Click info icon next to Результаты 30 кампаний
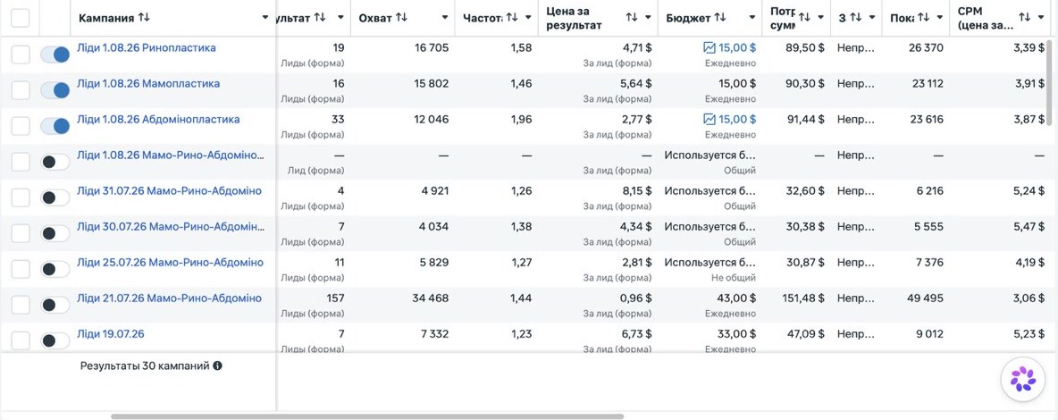 coord(217,366)
